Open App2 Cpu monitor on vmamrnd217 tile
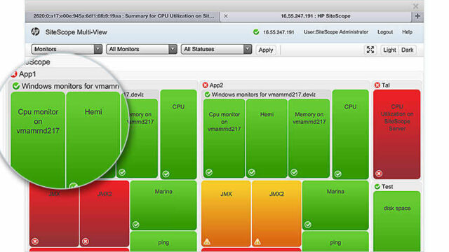The width and height of the screenshot is (449, 252). tap(224, 139)
